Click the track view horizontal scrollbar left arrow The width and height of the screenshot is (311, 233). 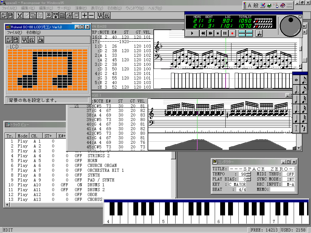click(x=7, y=204)
